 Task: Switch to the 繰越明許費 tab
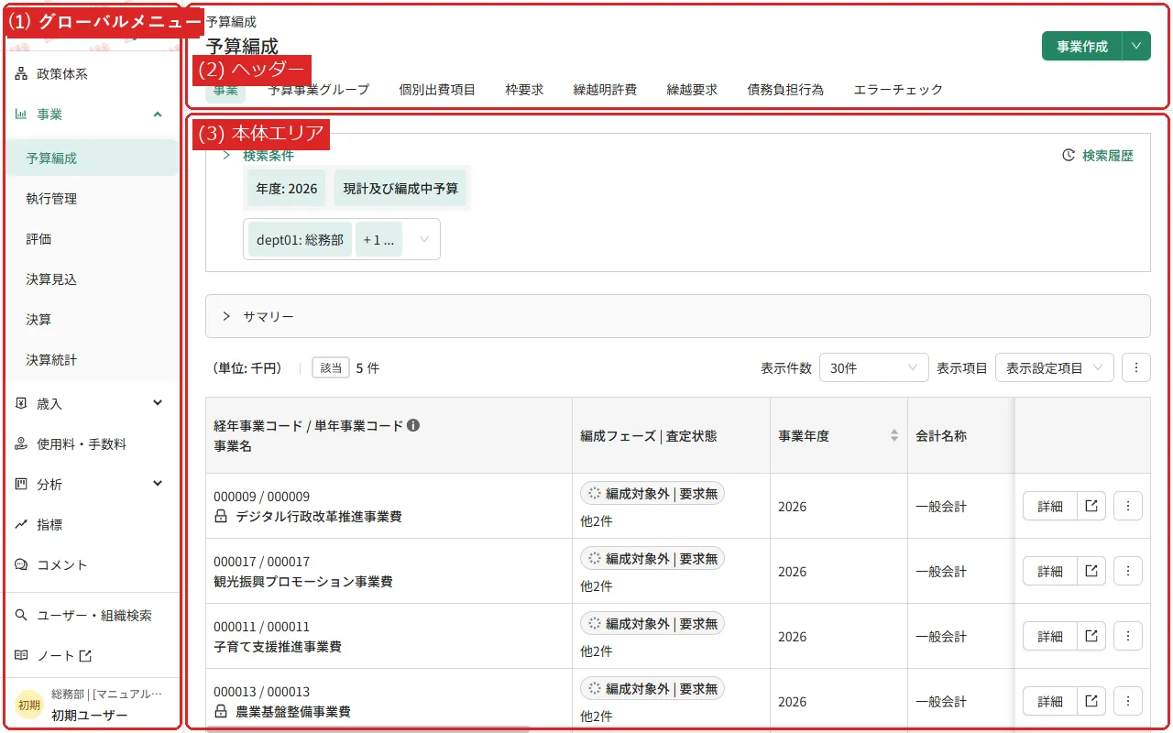(605, 90)
